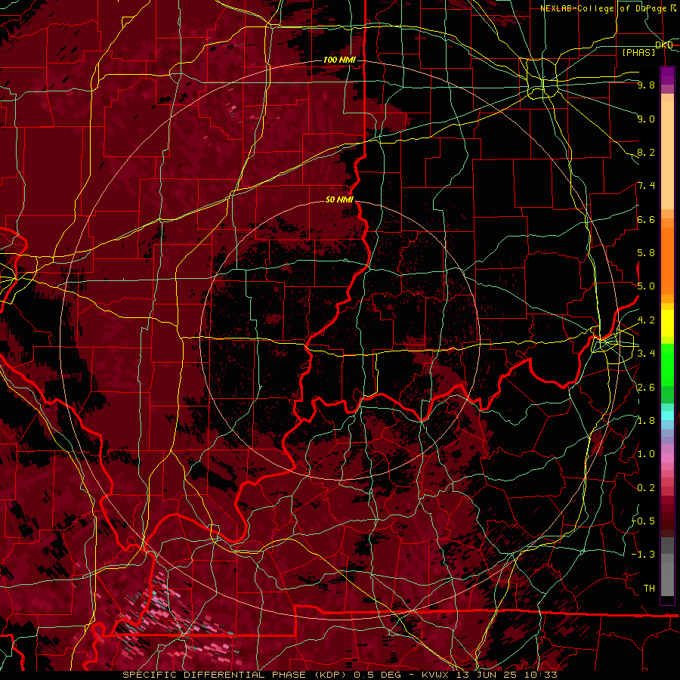Click the 9.8 value on the color scale

(x=646, y=85)
